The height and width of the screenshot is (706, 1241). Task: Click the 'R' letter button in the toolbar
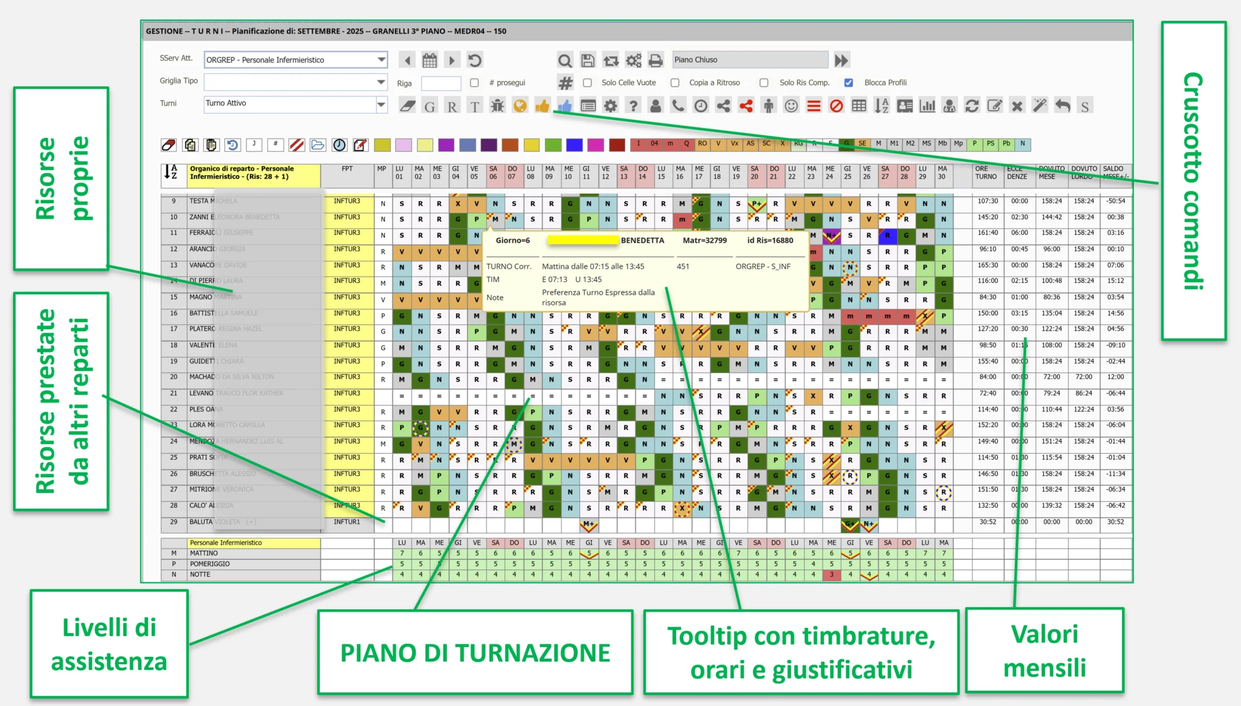(x=452, y=107)
